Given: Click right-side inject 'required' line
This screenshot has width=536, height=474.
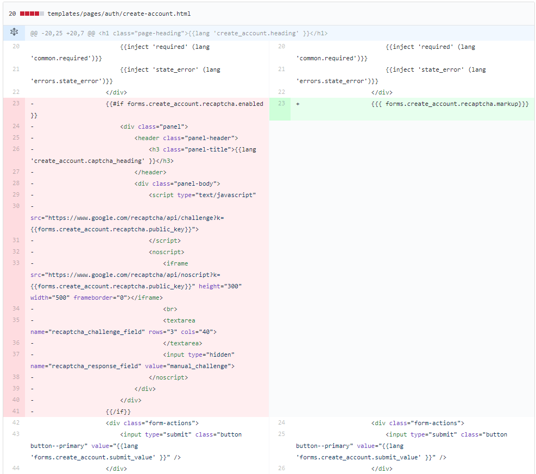Looking at the screenshot, I should pos(430,47).
